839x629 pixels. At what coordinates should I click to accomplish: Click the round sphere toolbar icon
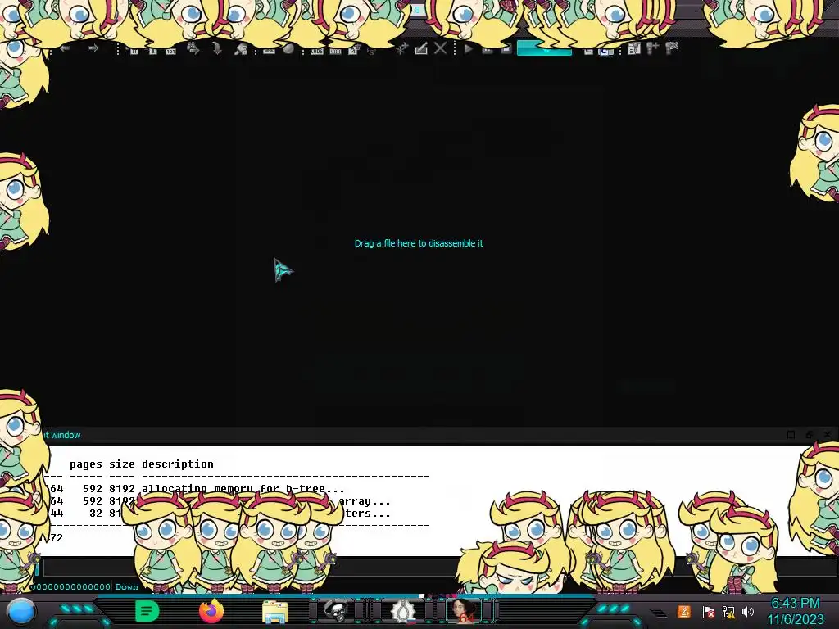[x=288, y=49]
